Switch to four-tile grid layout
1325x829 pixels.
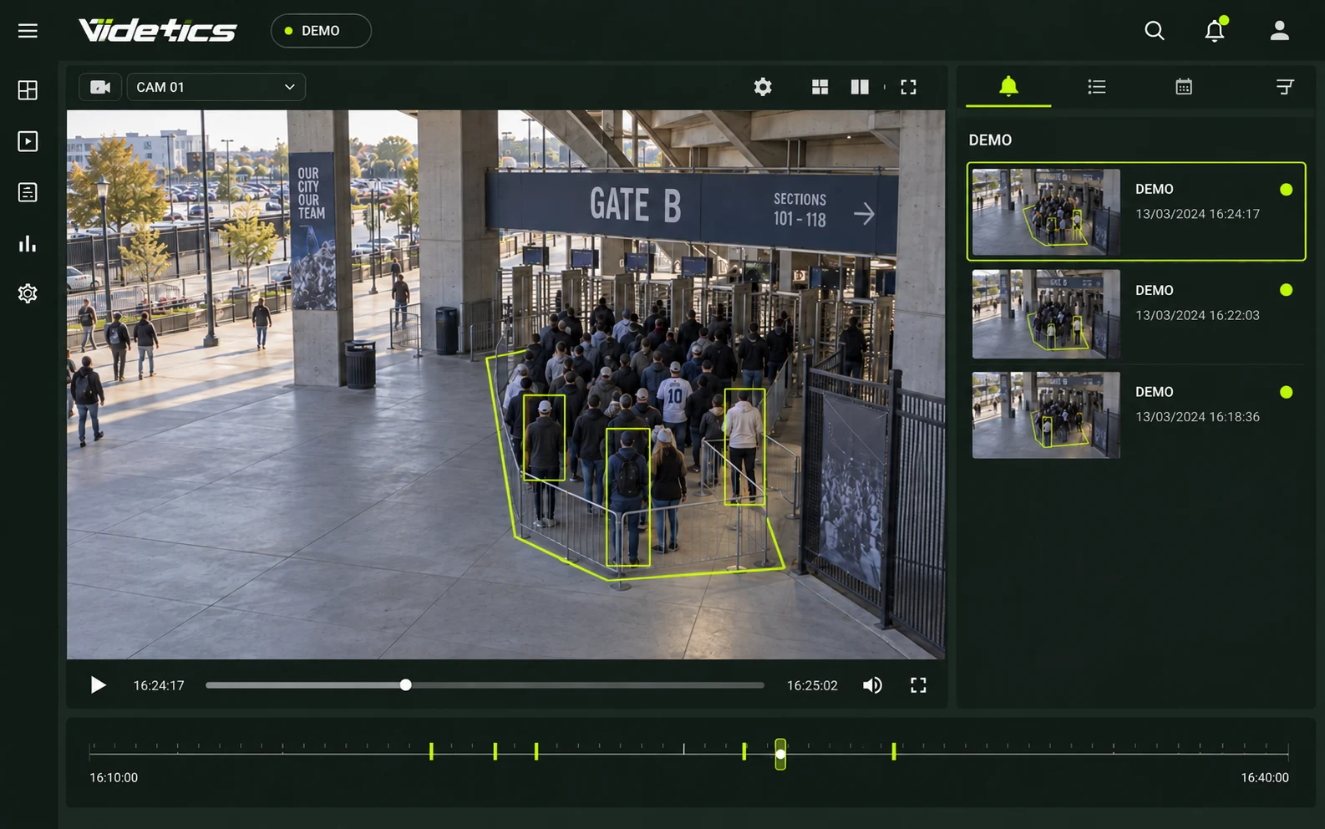pos(820,87)
